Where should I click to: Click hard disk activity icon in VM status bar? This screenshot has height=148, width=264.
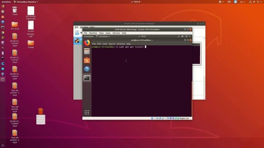[x=152, y=118]
